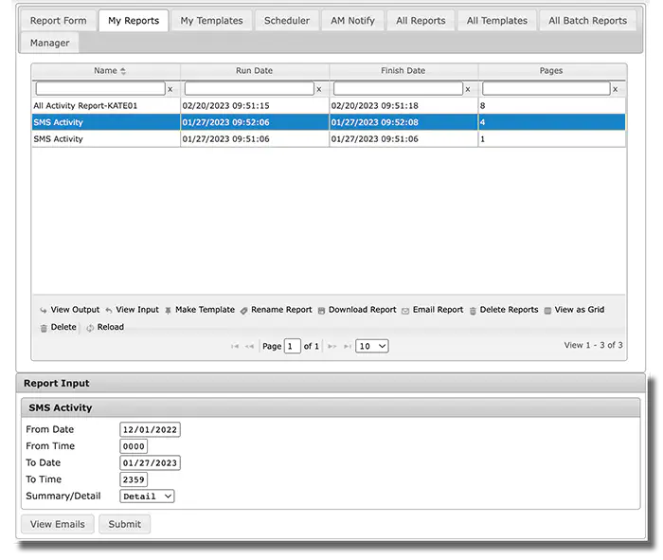Click the Finish Date filter input
Image resolution: width=663 pixels, height=560 pixels.
pyautogui.click(x=399, y=89)
